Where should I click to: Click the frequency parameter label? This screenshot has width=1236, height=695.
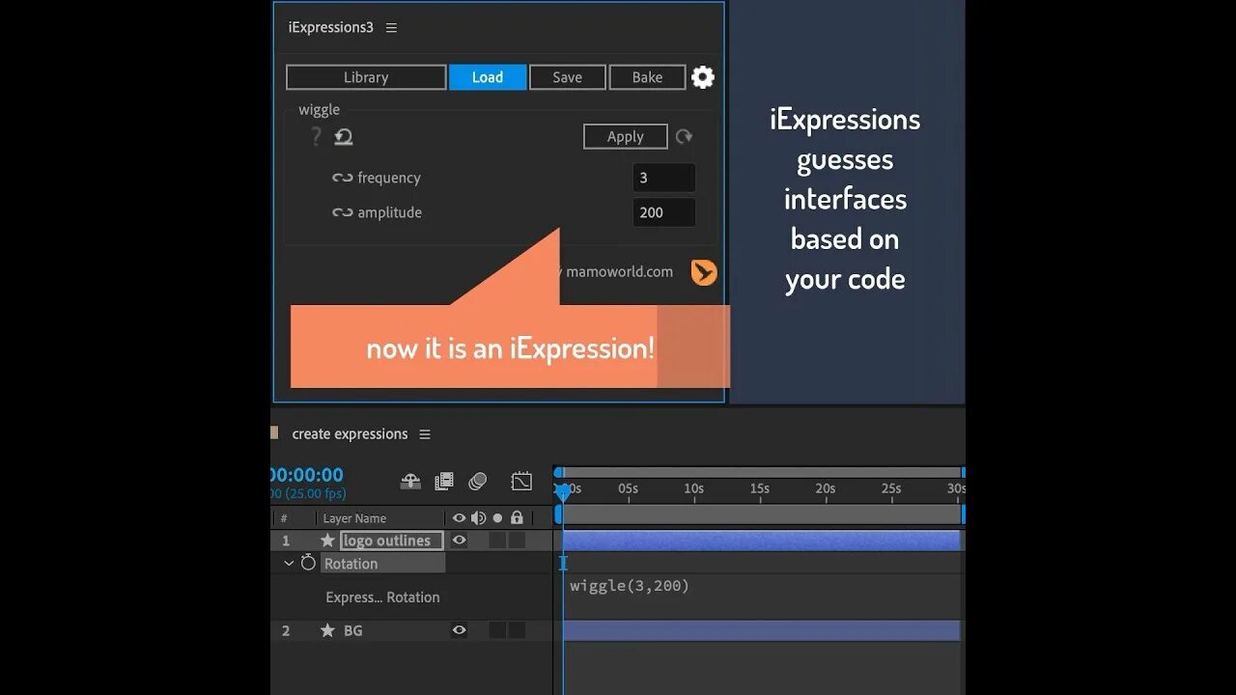[389, 178]
